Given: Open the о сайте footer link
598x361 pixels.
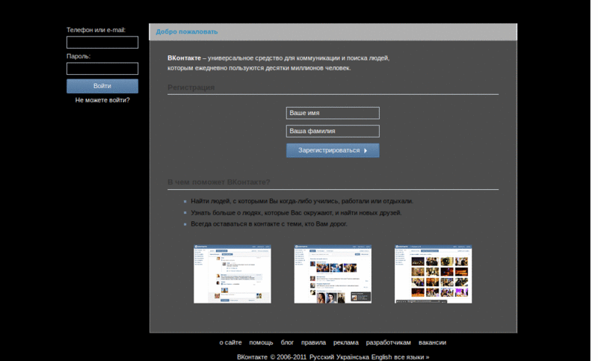Looking at the screenshot, I should pos(230,342).
